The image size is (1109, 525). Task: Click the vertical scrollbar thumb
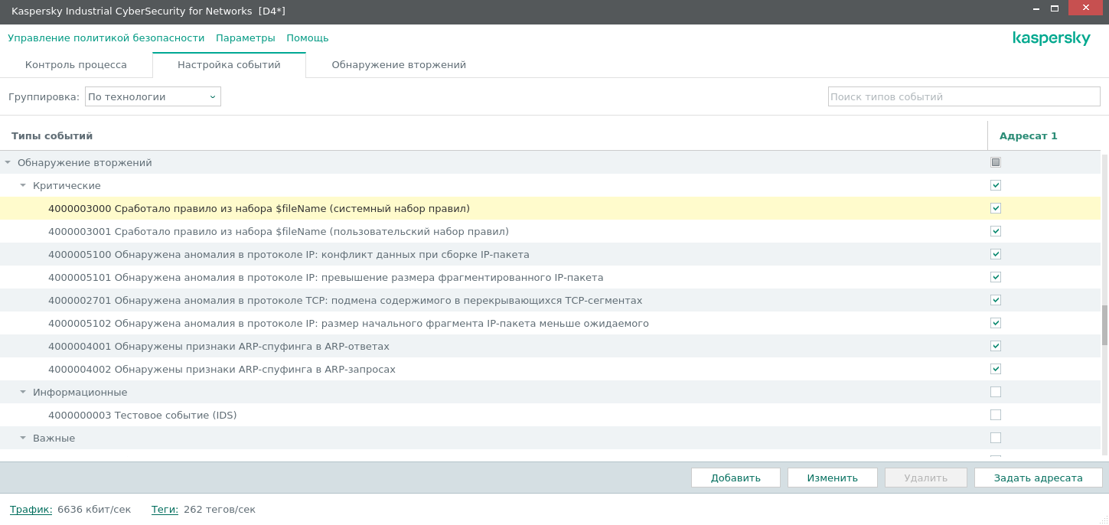pos(1104,325)
